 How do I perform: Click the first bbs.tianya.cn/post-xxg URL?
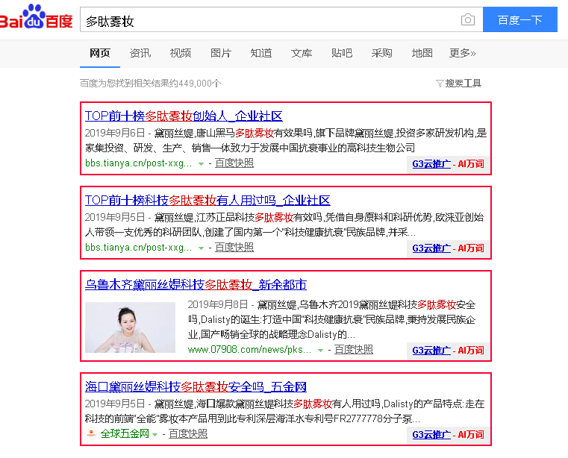138,163
